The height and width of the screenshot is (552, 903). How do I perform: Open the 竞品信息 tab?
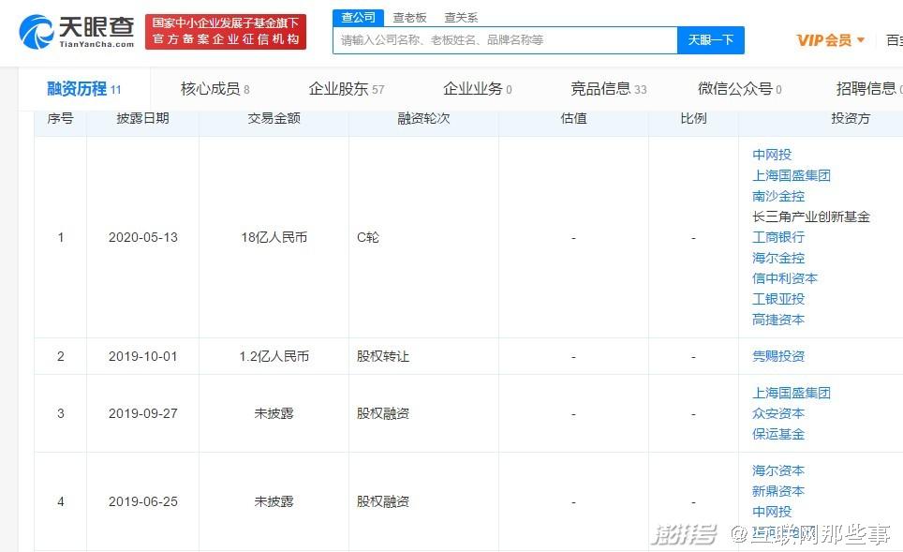(x=608, y=89)
